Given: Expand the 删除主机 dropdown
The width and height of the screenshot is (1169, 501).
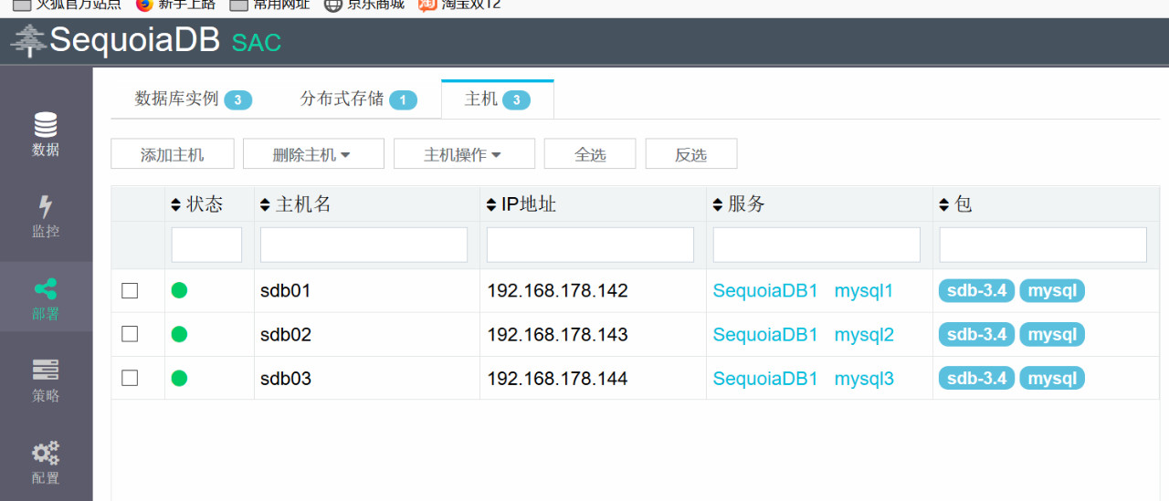Looking at the screenshot, I should [313, 154].
